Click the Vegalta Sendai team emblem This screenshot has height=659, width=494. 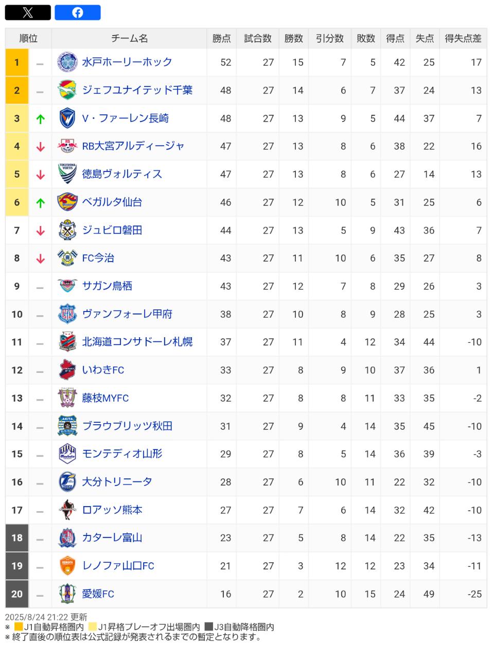click(x=67, y=202)
